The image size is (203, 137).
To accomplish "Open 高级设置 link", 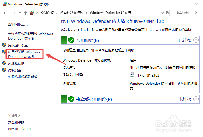I will point(15,70).
